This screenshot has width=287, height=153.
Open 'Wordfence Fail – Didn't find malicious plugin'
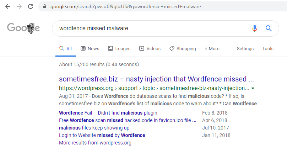(108, 113)
